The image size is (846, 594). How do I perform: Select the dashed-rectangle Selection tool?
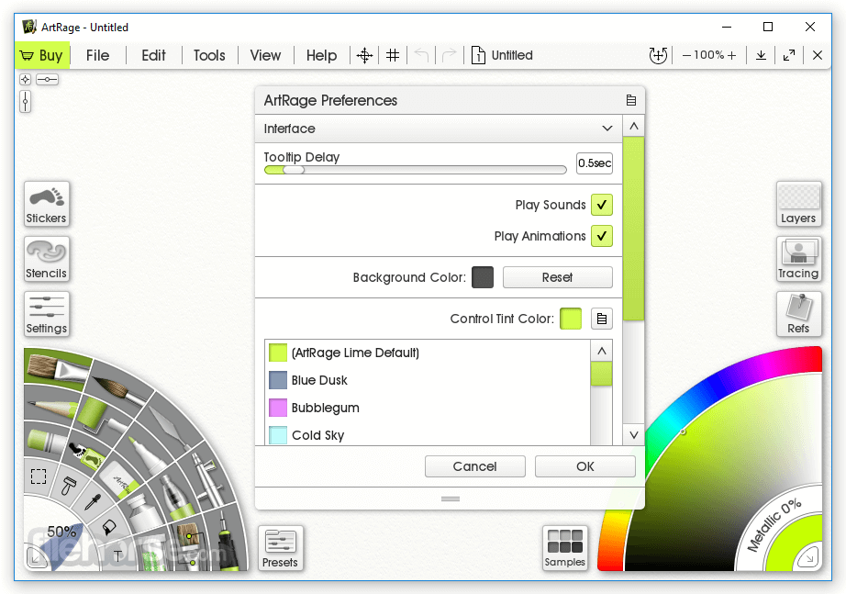tap(39, 476)
